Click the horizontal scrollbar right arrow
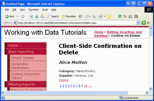This screenshot has width=154, height=101. tap(147, 93)
